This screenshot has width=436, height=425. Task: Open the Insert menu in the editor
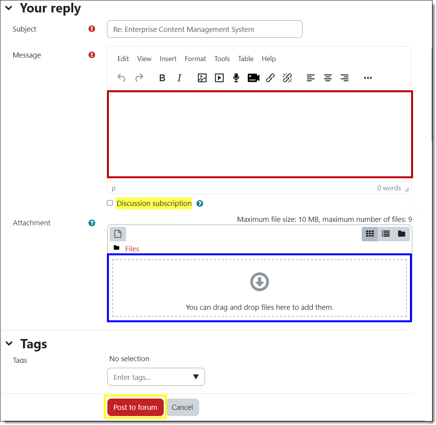click(168, 59)
